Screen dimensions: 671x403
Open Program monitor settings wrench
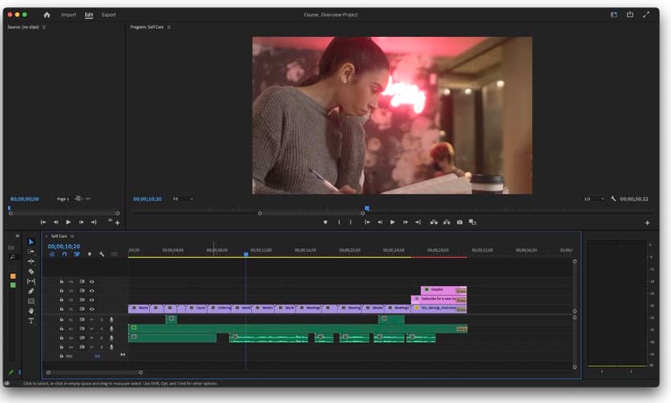tap(612, 199)
